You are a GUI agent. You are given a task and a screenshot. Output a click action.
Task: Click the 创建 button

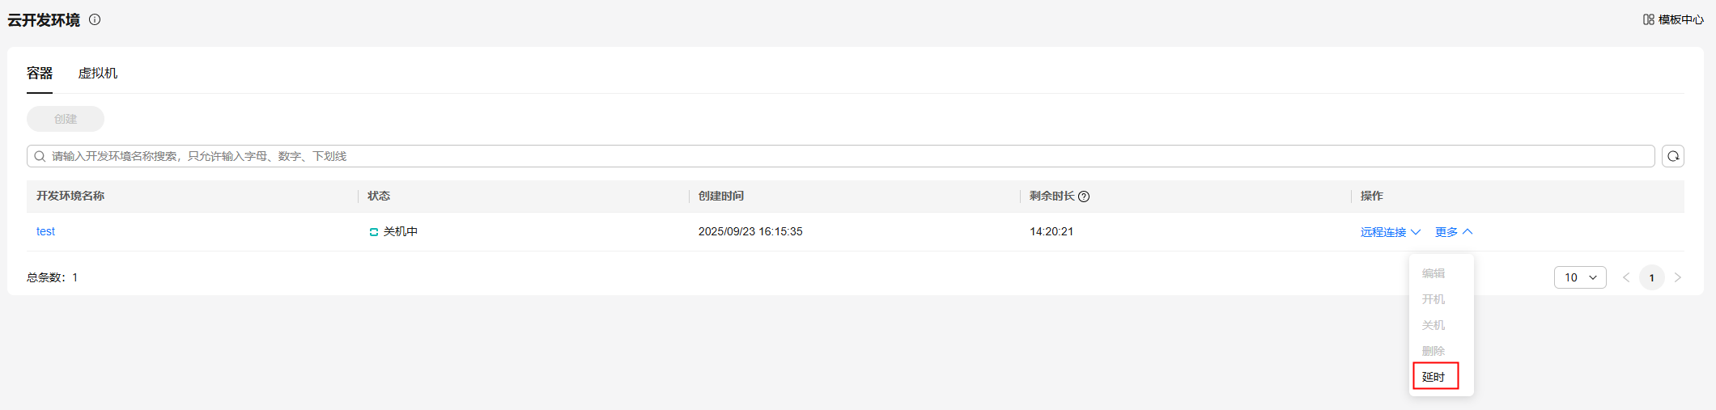(x=66, y=119)
